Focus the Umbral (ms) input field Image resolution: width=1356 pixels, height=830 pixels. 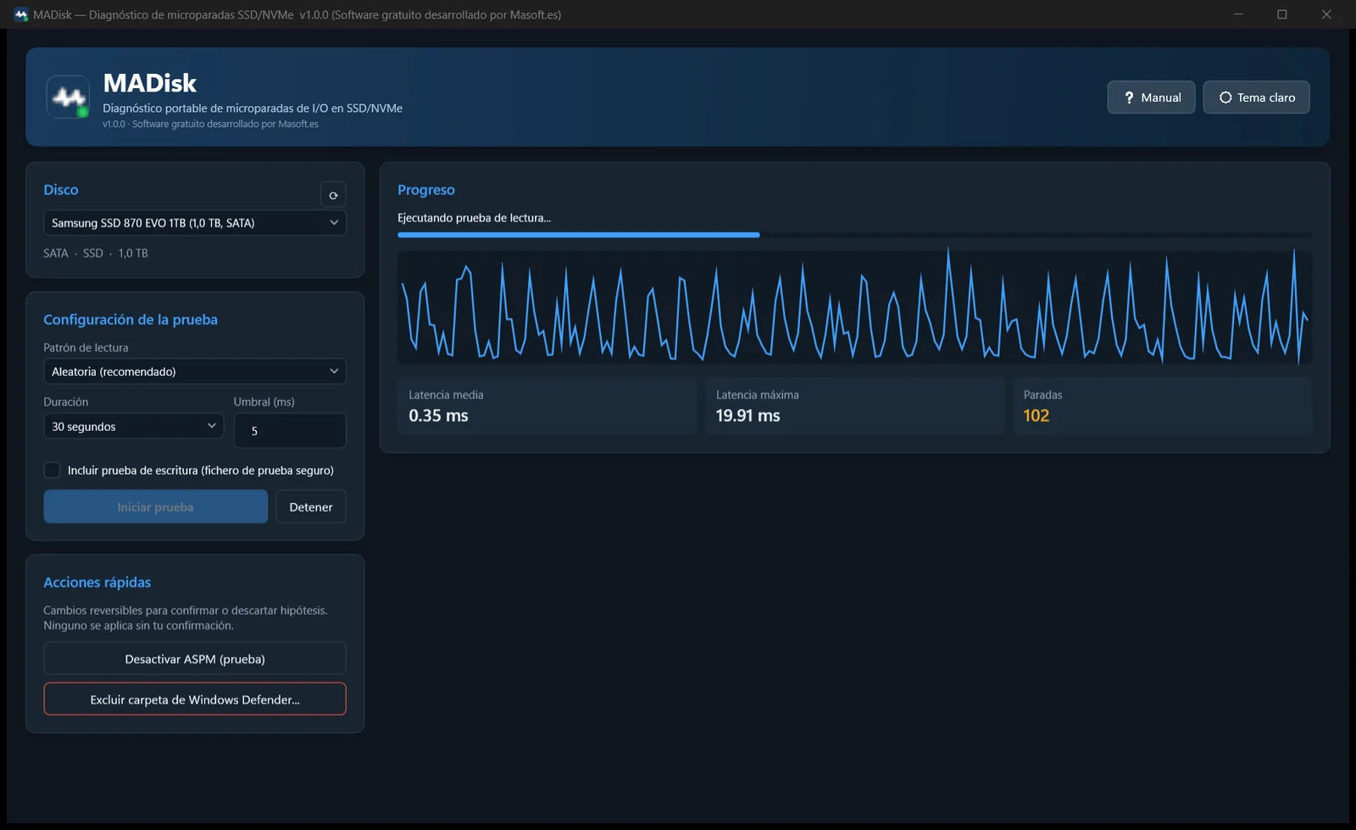(x=290, y=430)
